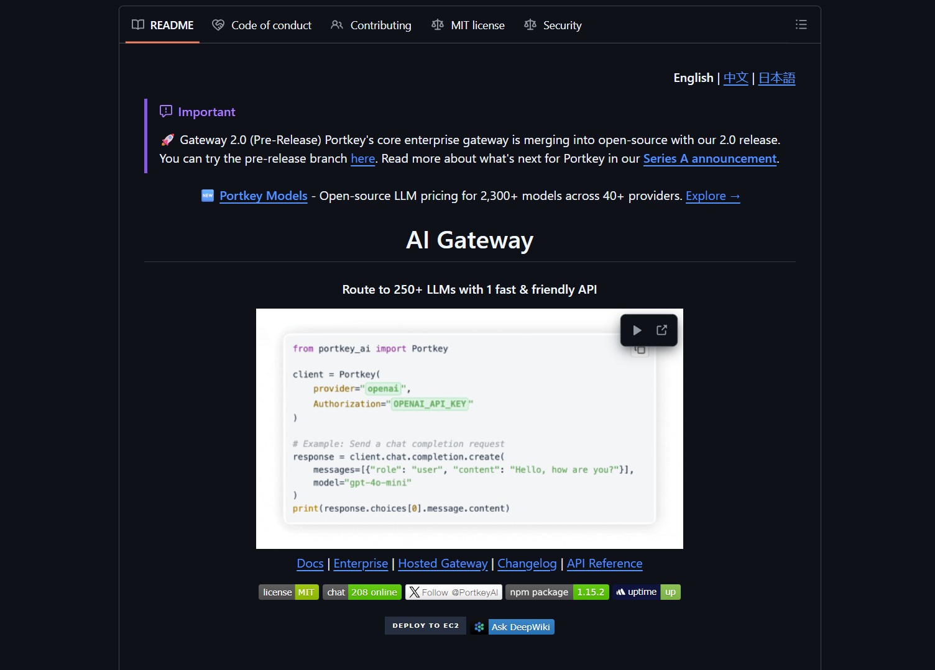This screenshot has height=670, width=935.
Task: Open the Contributing tab
Action: pos(371,25)
